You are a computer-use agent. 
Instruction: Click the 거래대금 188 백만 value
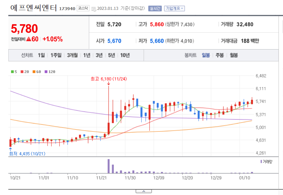click(x=250, y=41)
